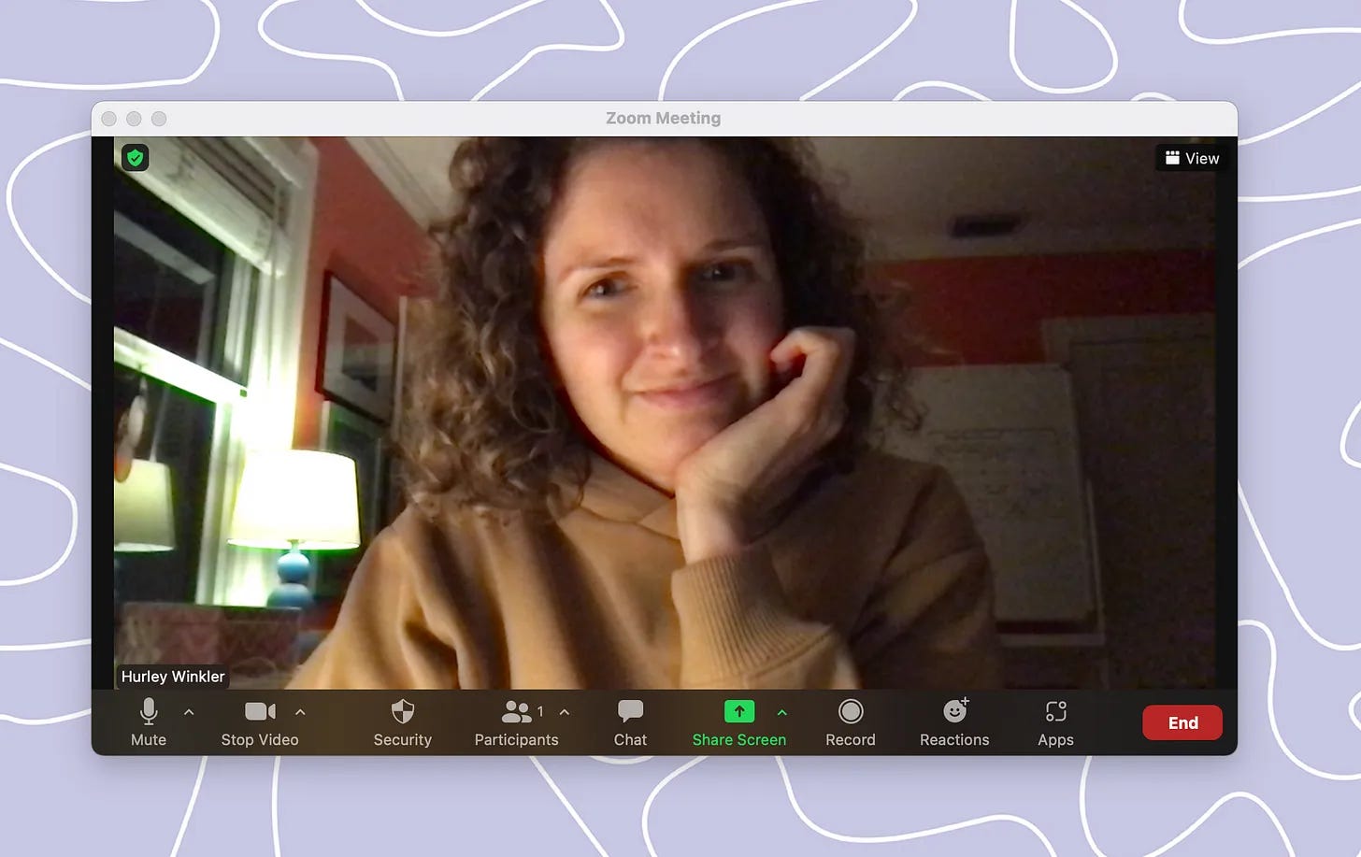Close the Zoom Meeting window
The width and height of the screenshot is (1361, 857).
(109, 119)
